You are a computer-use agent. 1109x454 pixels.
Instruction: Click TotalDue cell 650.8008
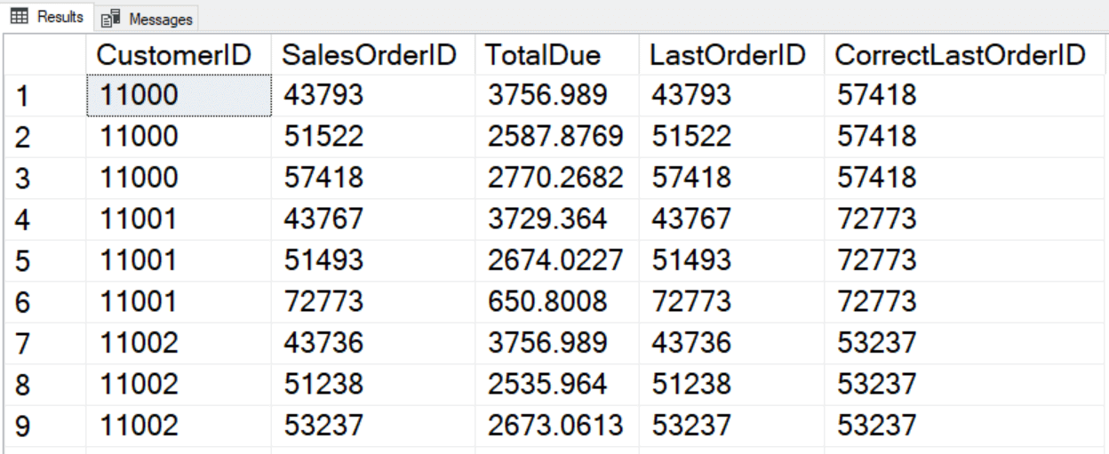tap(547, 301)
